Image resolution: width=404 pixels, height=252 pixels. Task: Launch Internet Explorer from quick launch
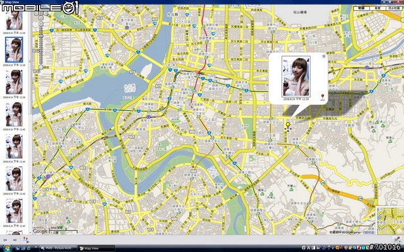[28, 248]
